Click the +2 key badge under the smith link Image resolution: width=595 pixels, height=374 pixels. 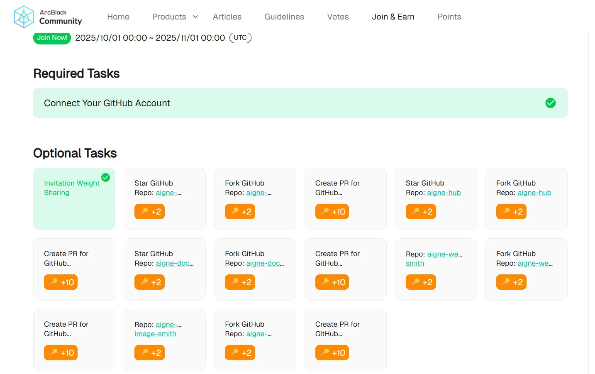(421, 282)
